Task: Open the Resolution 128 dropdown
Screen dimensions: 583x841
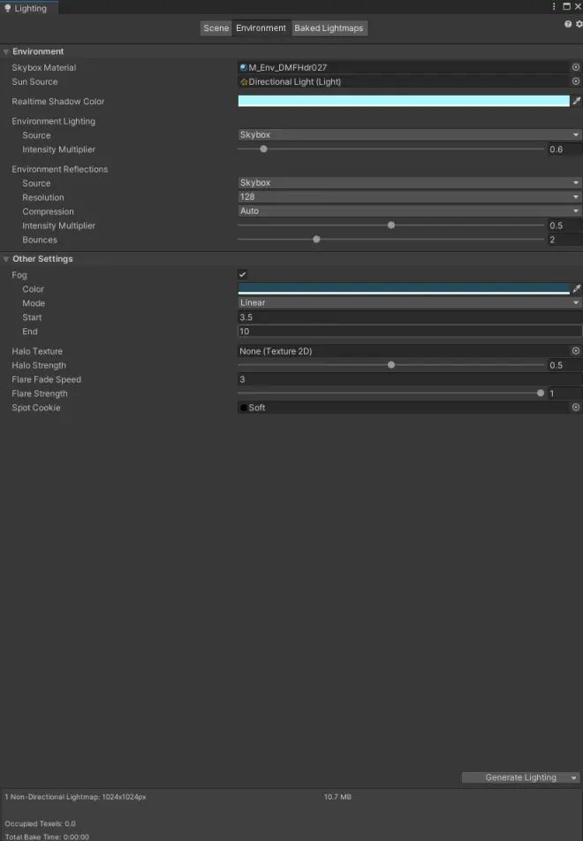Action: pos(409,197)
